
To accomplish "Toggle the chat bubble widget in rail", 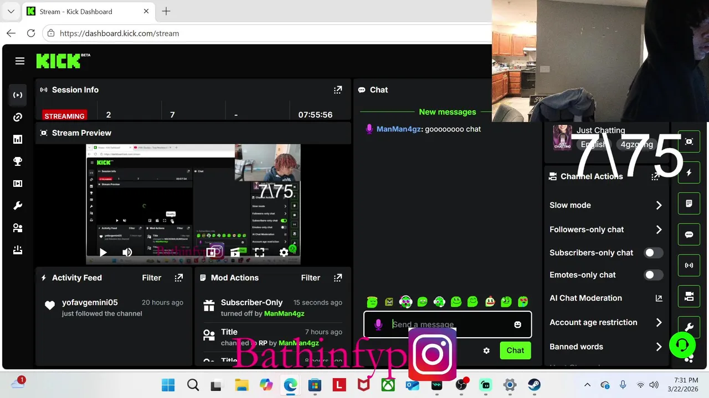I will click(x=689, y=234).
